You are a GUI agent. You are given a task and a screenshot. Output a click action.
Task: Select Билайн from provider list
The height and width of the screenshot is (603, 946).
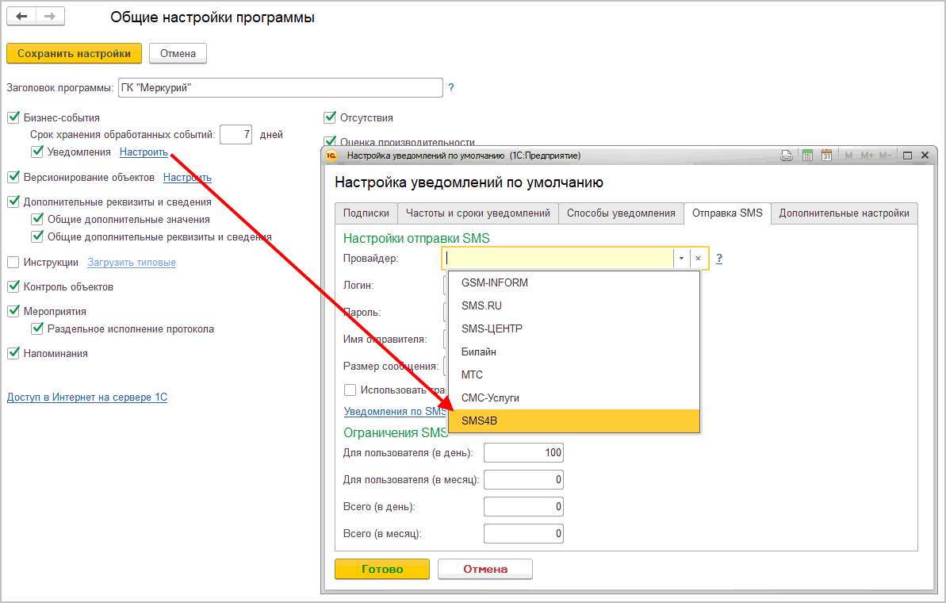point(574,351)
